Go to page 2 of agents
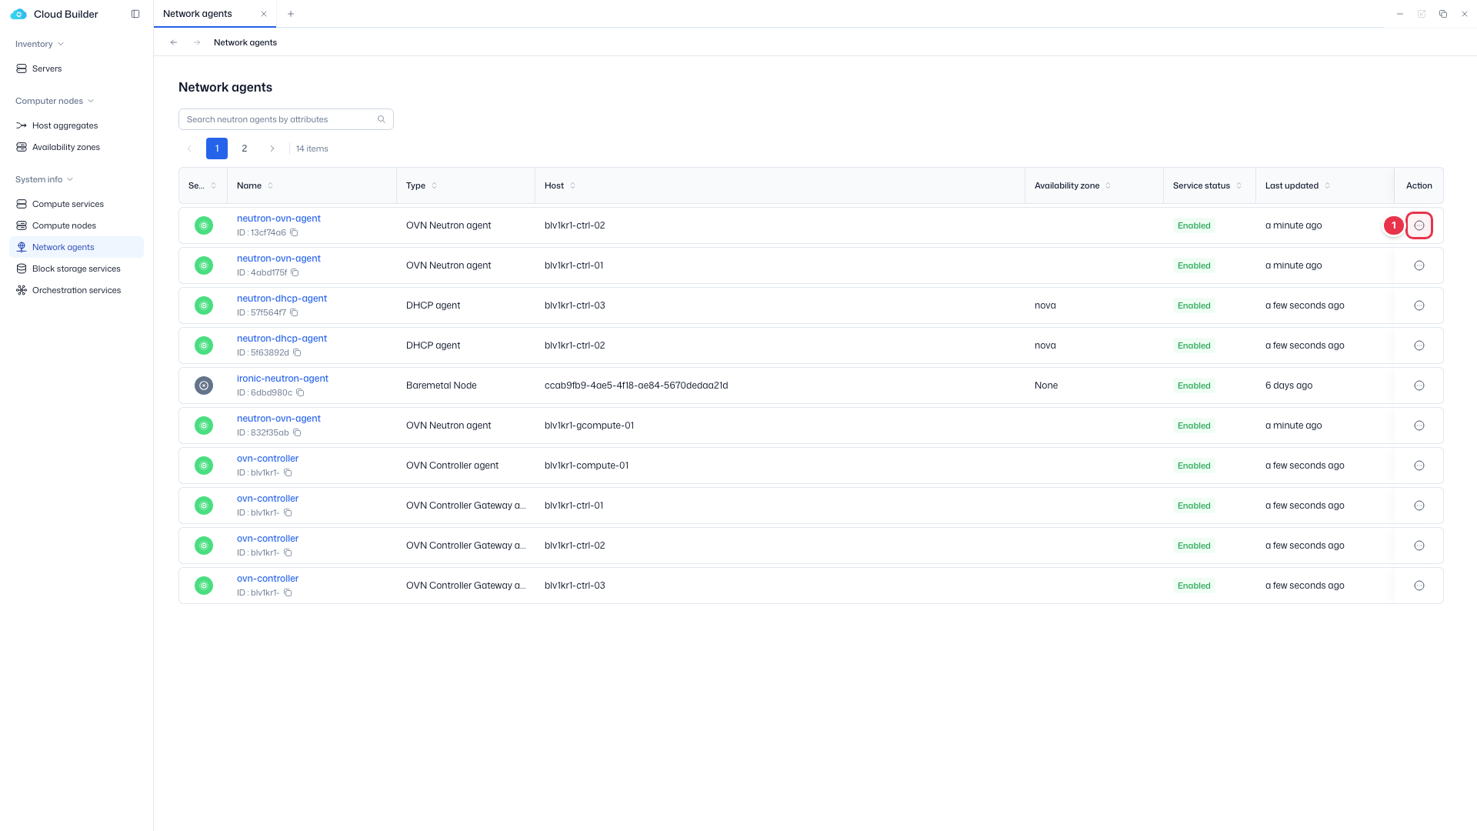This screenshot has width=1477, height=831. tap(245, 149)
